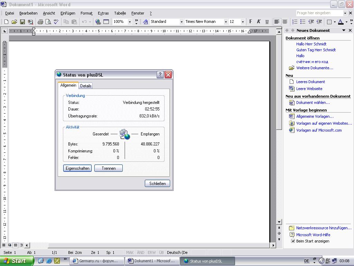
Task: Apply a bulleted list
Action: (303, 22)
